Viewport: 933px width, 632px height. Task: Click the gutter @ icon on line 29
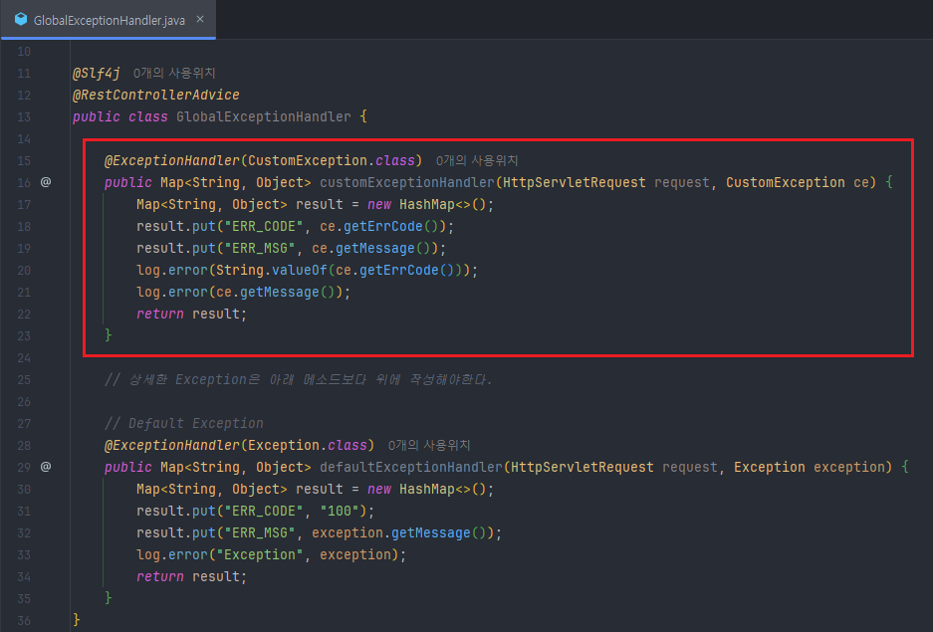coord(46,467)
